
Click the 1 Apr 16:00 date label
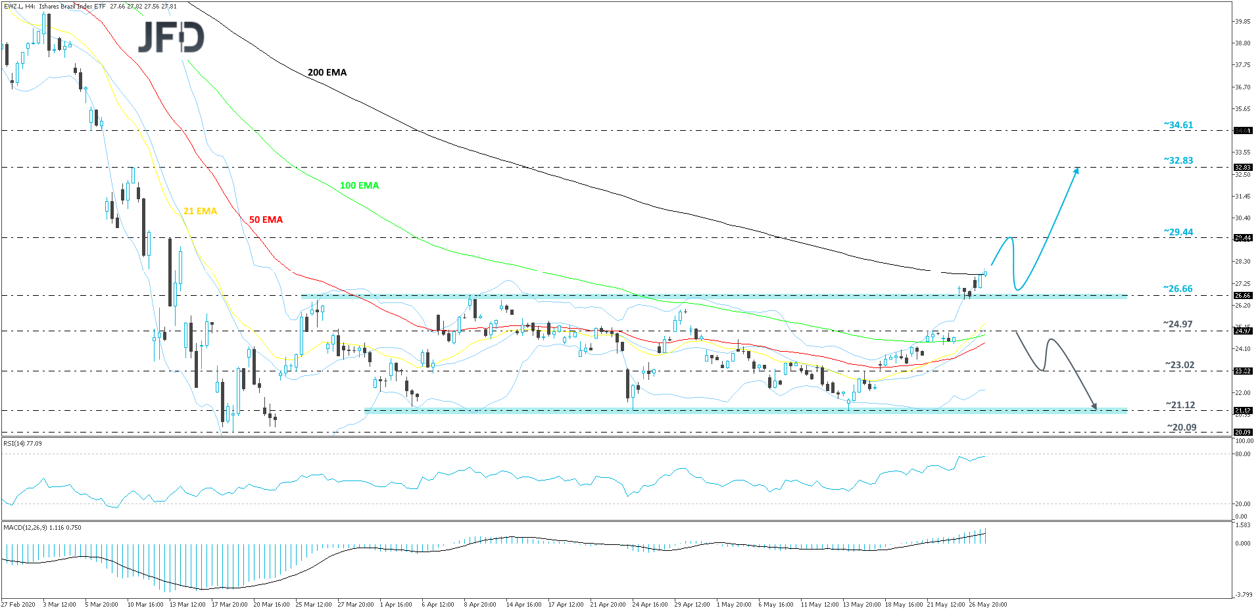point(397,605)
